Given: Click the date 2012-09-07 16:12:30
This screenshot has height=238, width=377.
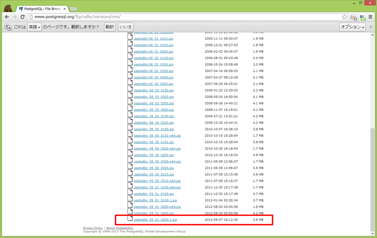Looking at the screenshot, I should pos(221,220).
